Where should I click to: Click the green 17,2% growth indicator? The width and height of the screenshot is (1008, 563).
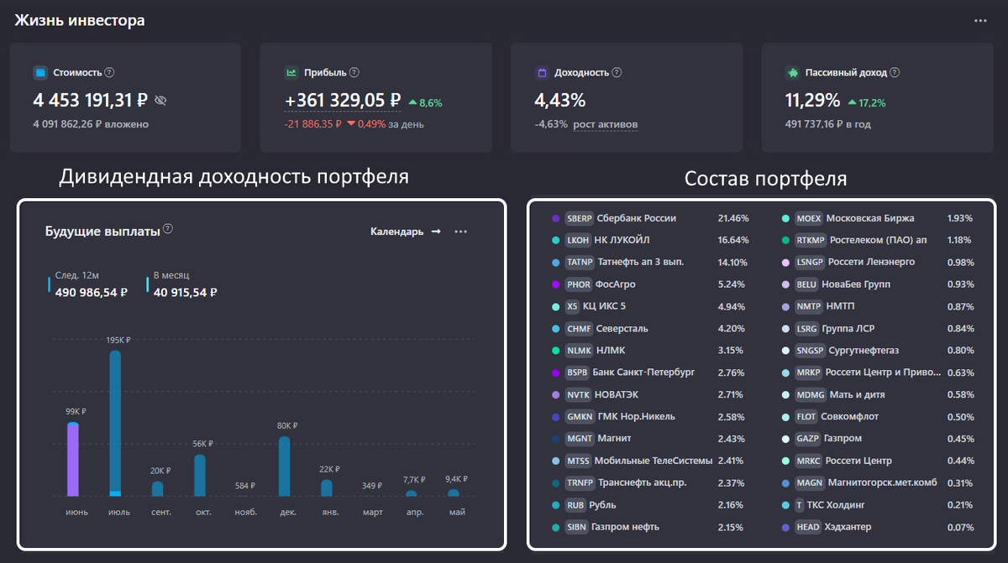(x=867, y=103)
